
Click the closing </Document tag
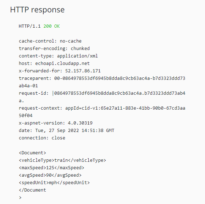tap(32, 190)
